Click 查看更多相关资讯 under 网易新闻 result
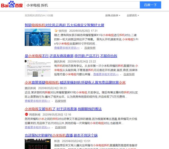The image size is (169, 149). point(37,127)
